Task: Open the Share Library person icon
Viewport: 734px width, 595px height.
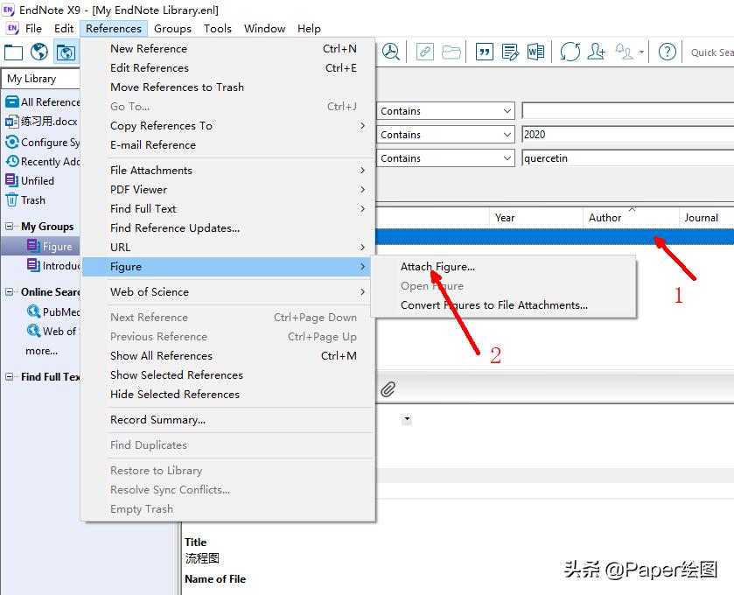Action: pos(597,52)
